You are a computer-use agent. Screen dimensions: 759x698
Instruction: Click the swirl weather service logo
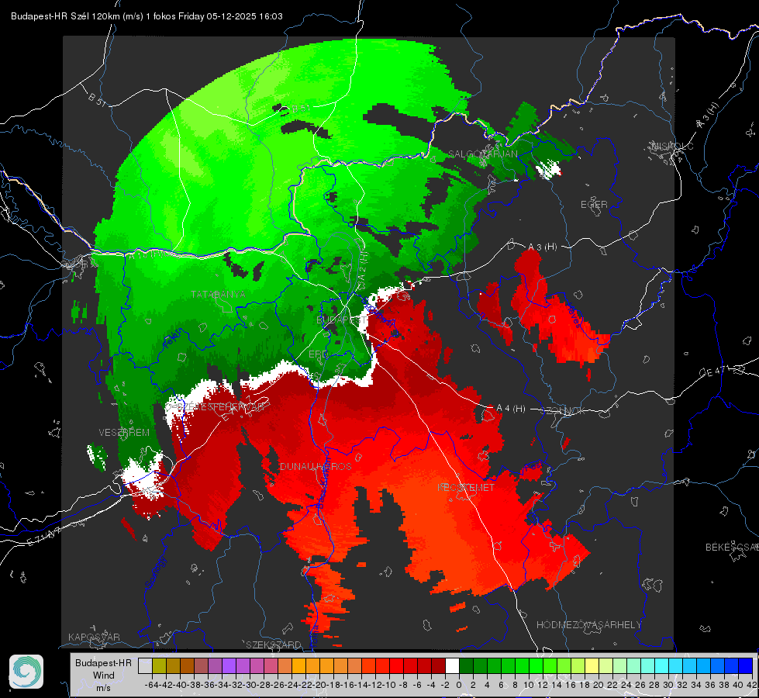pyautogui.click(x=26, y=672)
